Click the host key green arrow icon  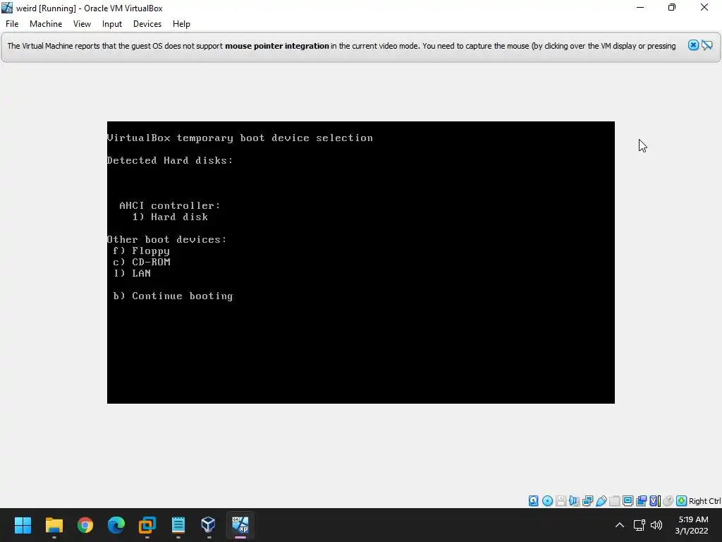pyautogui.click(x=682, y=501)
